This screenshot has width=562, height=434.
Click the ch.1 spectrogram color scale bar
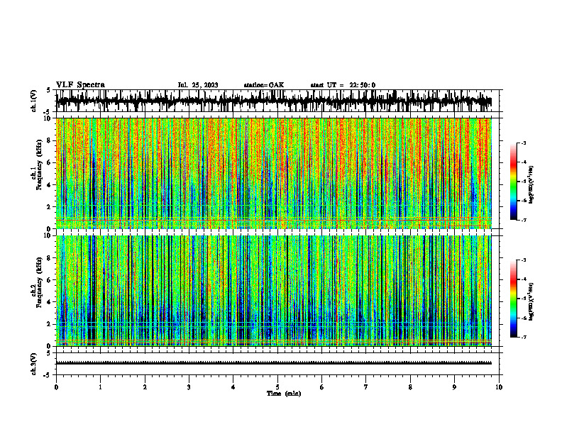(514, 182)
